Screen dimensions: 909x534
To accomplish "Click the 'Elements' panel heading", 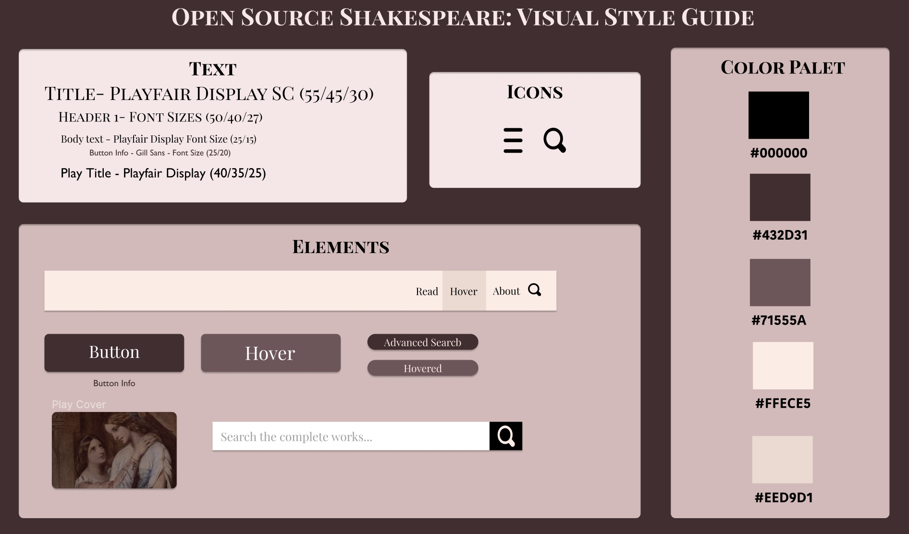I will coord(341,247).
